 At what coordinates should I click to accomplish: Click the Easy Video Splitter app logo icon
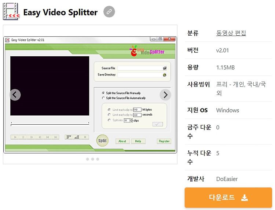[x=11, y=12]
